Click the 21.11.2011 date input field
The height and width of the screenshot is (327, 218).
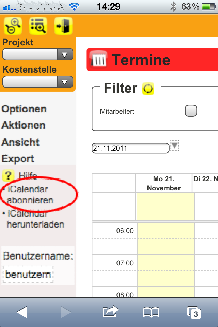pyautogui.click(x=130, y=148)
